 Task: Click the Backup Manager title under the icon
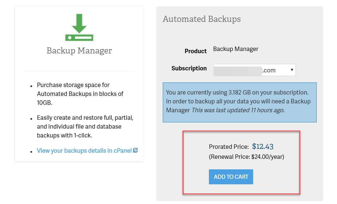pos(79,51)
